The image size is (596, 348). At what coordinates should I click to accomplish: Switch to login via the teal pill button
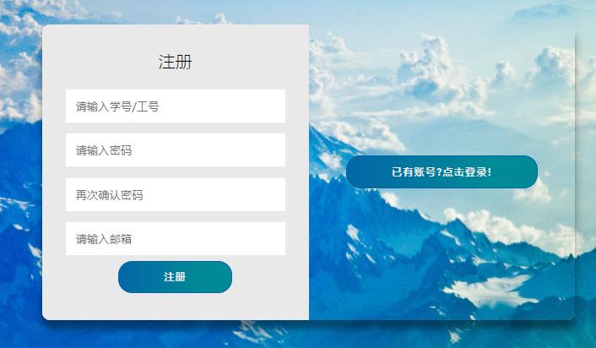442,172
